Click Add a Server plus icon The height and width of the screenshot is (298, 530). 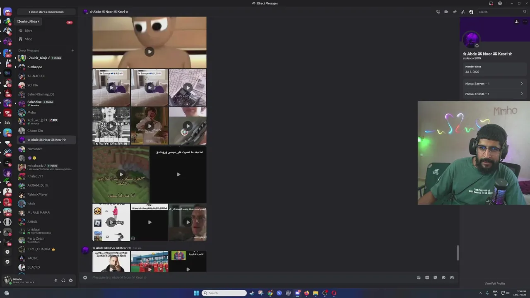(7, 252)
